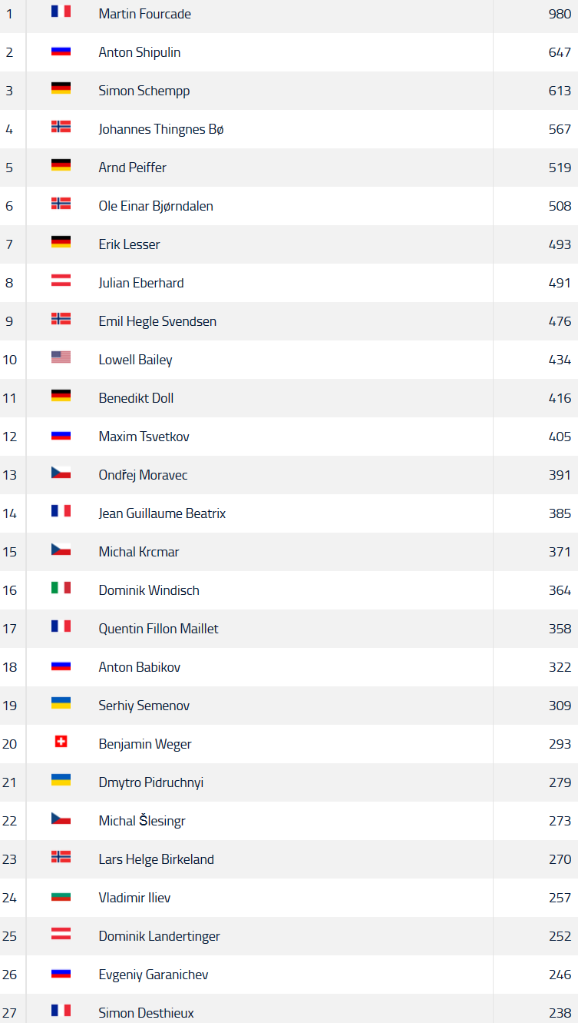The width and height of the screenshot is (578, 1023).
Task: Open Emil Hegle Svendsen's profile
Action: pos(157,321)
